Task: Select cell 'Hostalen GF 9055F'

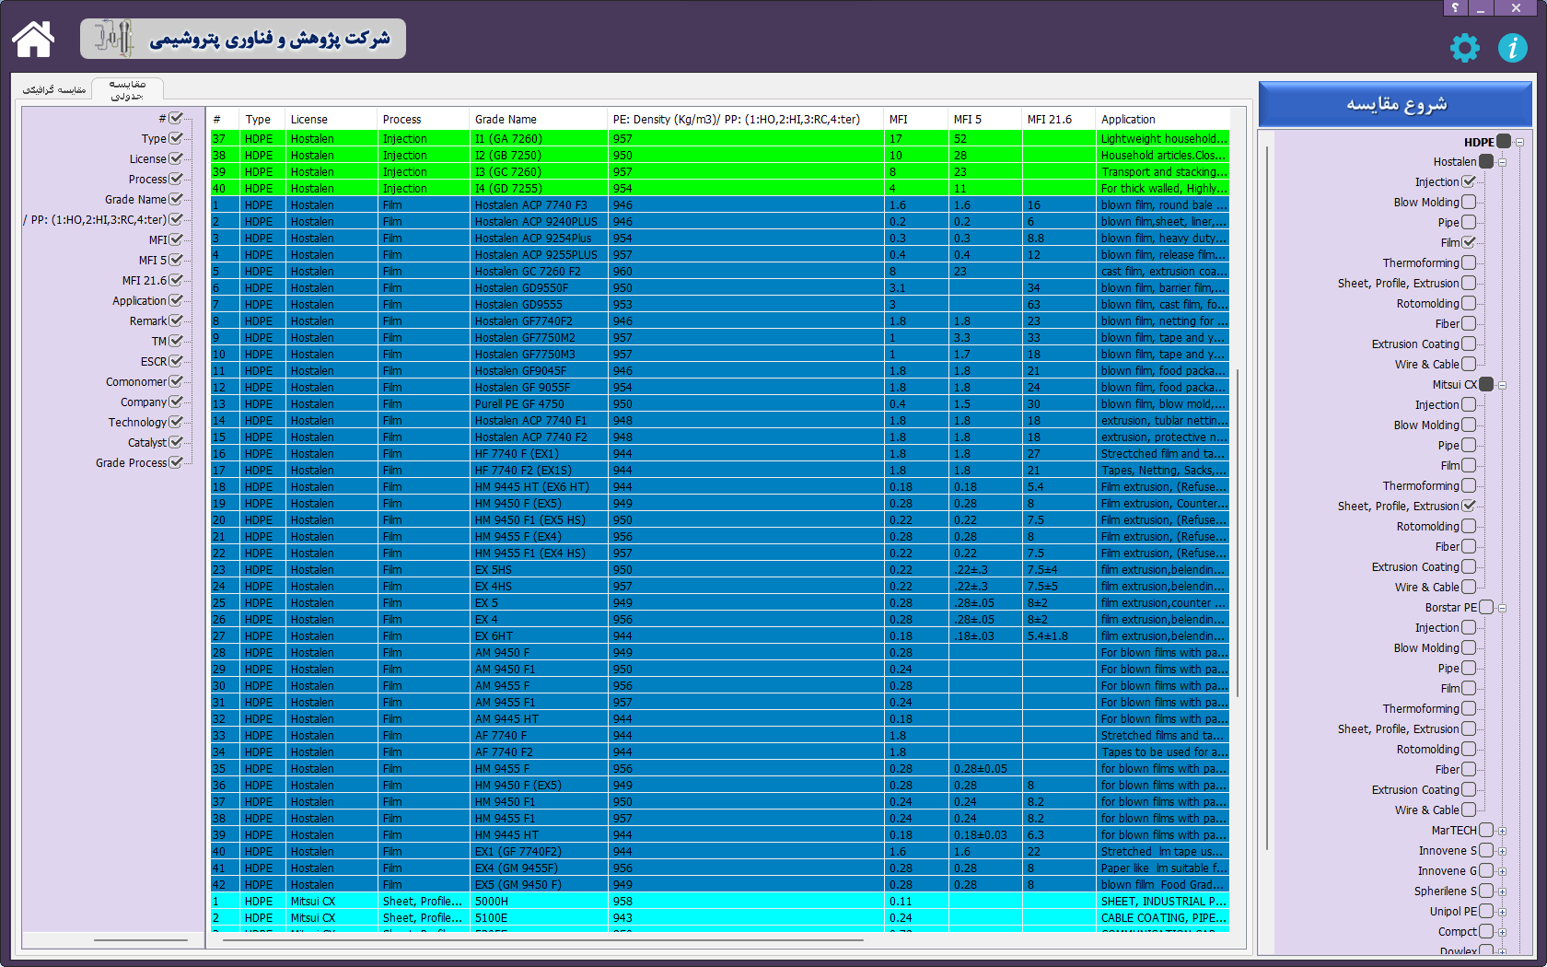Action: coord(539,388)
